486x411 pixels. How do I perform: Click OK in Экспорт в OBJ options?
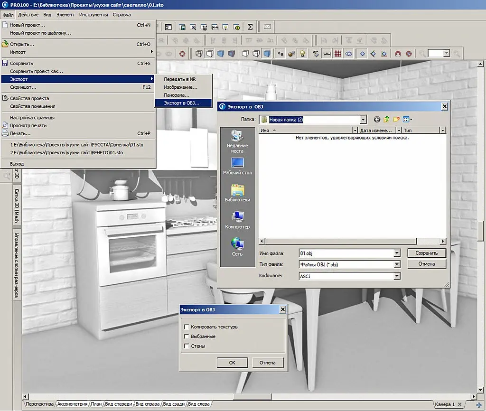coord(232,363)
